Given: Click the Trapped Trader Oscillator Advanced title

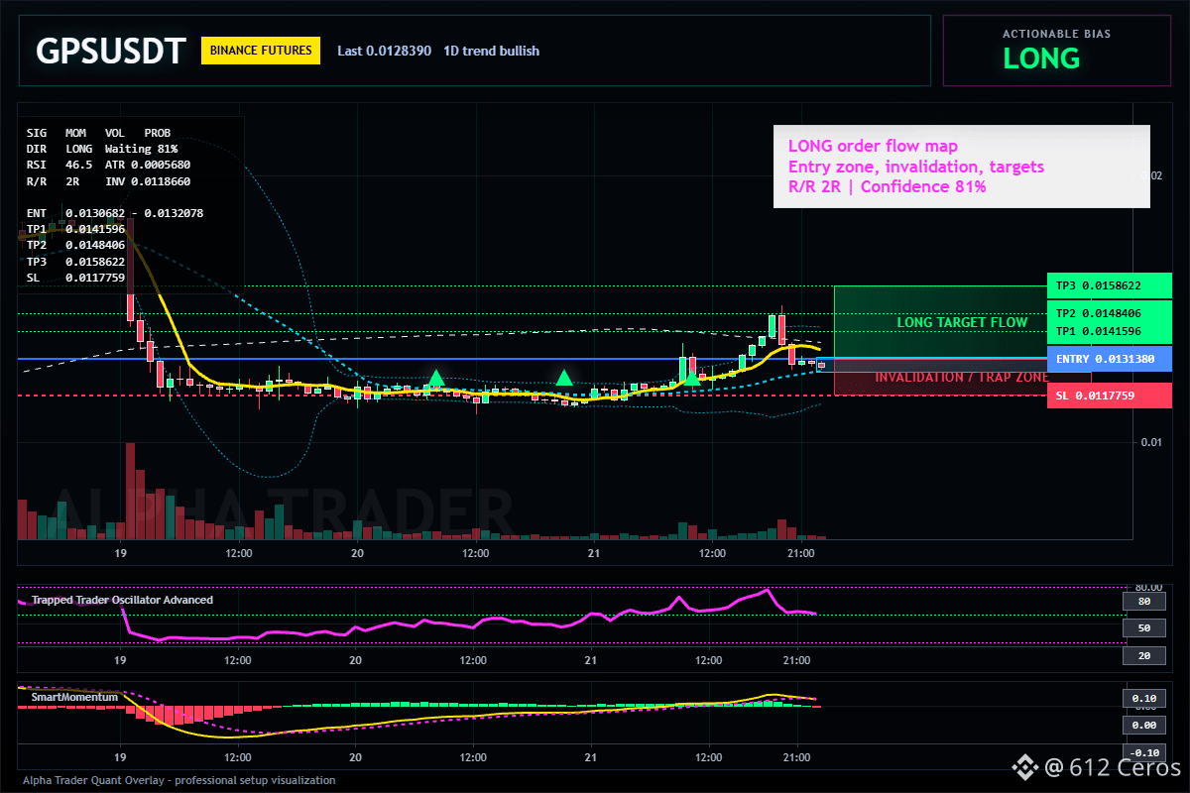Looking at the screenshot, I should coord(122,600).
